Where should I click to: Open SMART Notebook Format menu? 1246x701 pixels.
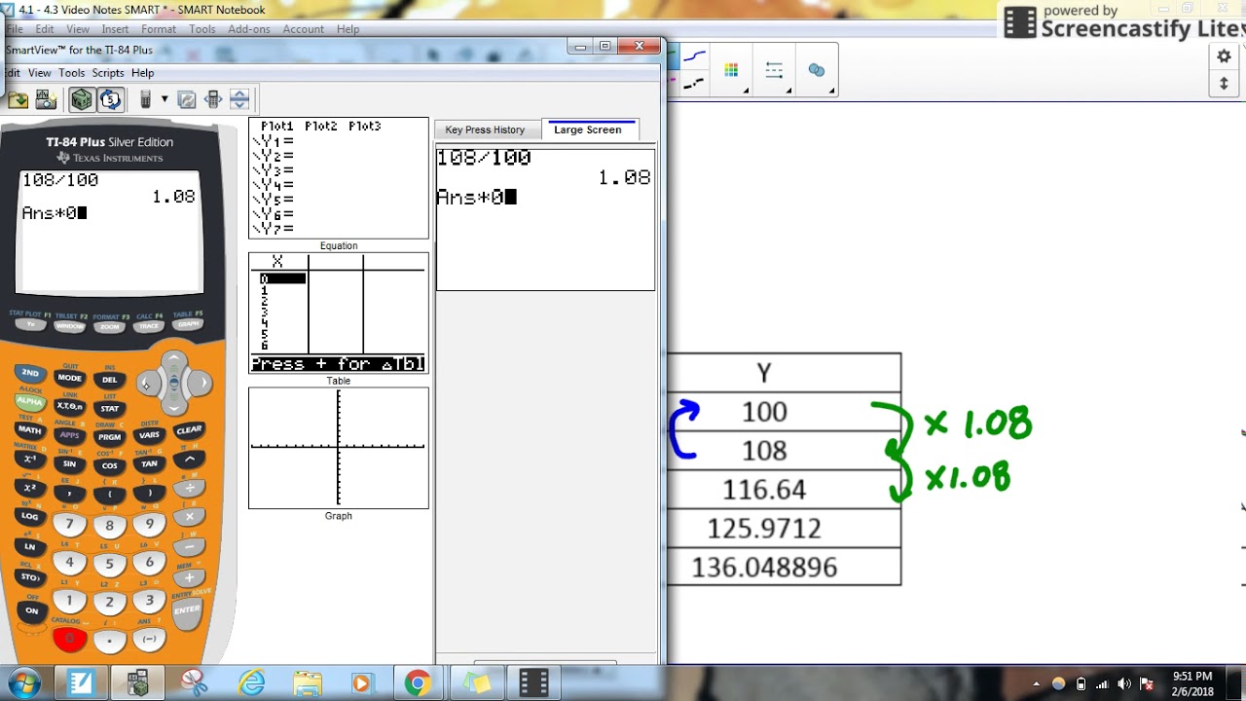tap(159, 29)
